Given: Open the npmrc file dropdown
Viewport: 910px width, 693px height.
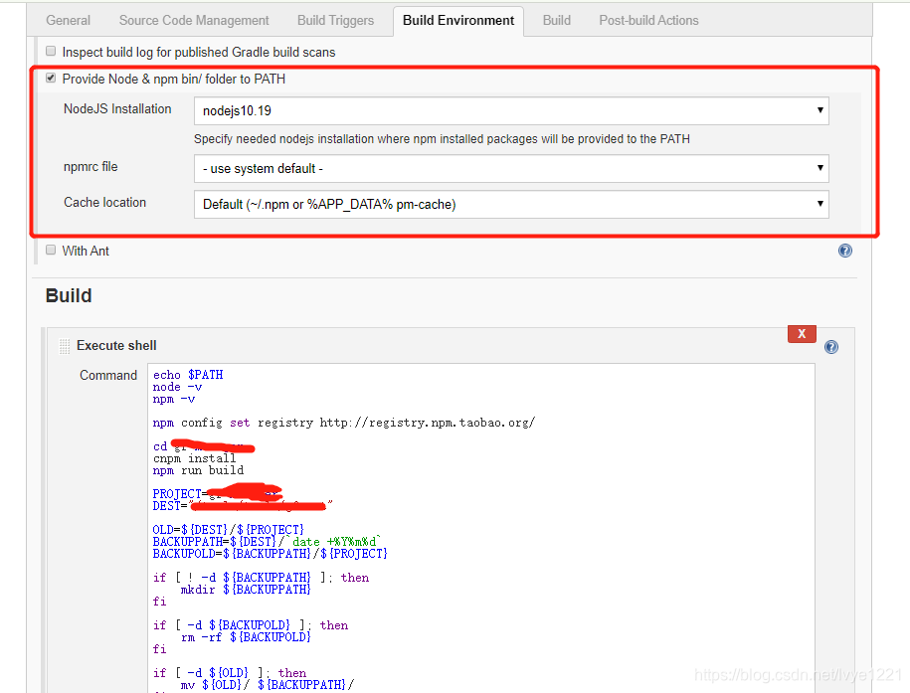Looking at the screenshot, I should coord(511,168).
